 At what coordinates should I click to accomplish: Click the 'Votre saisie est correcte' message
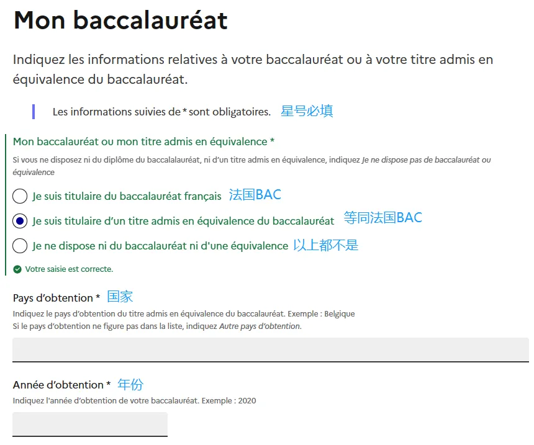tap(69, 269)
